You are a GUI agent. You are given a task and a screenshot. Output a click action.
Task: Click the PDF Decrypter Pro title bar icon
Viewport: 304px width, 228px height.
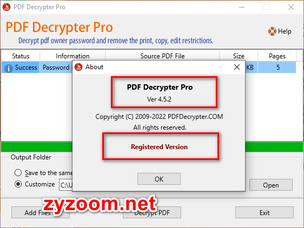[x=6, y=7]
